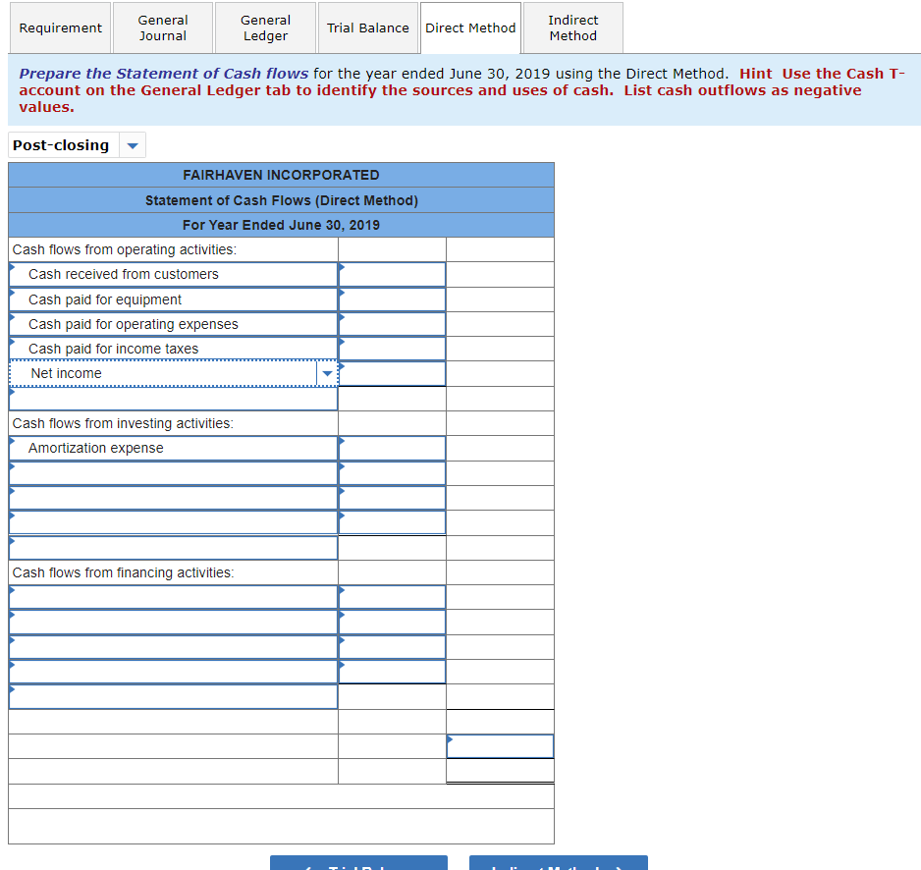The image size is (921, 870).
Task: Select the amount cell for Cash paid for equipment
Action: (392, 299)
